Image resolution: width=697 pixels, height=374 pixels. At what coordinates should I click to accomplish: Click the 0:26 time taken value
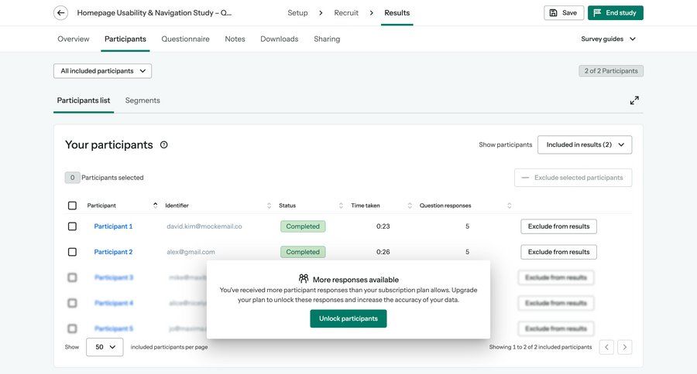tap(383, 252)
